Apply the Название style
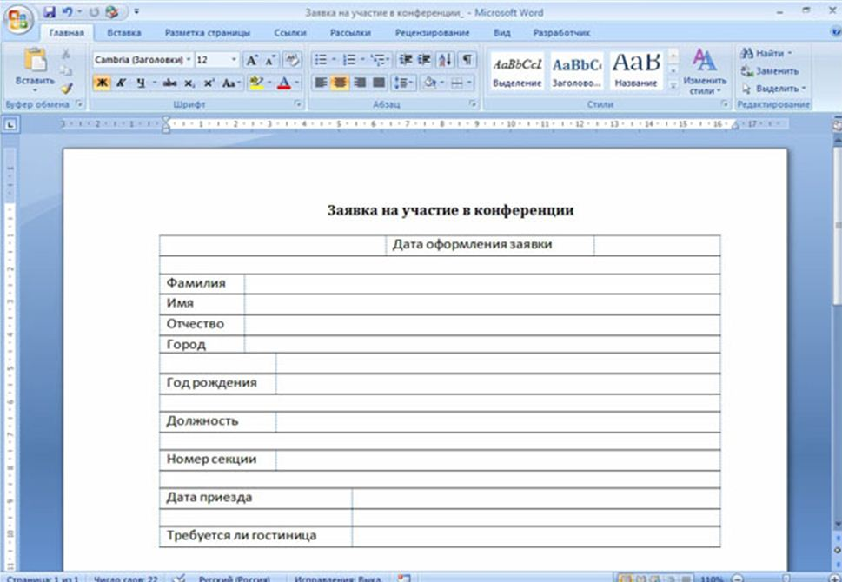The image size is (842, 582). (636, 71)
